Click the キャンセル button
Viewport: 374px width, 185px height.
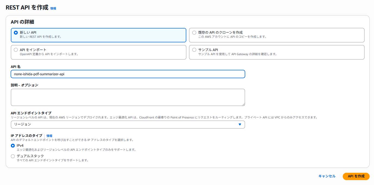[327, 176]
